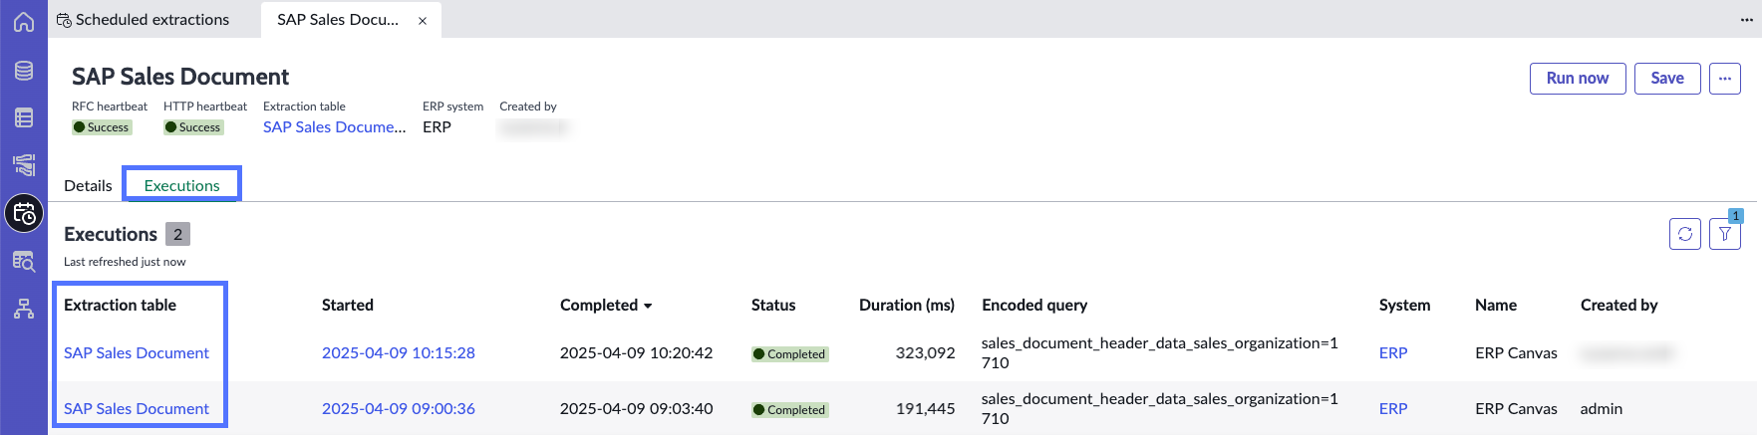Screen dimensions: 1762x435
Task: Sort by the Encoded query column header
Action: (1034, 305)
